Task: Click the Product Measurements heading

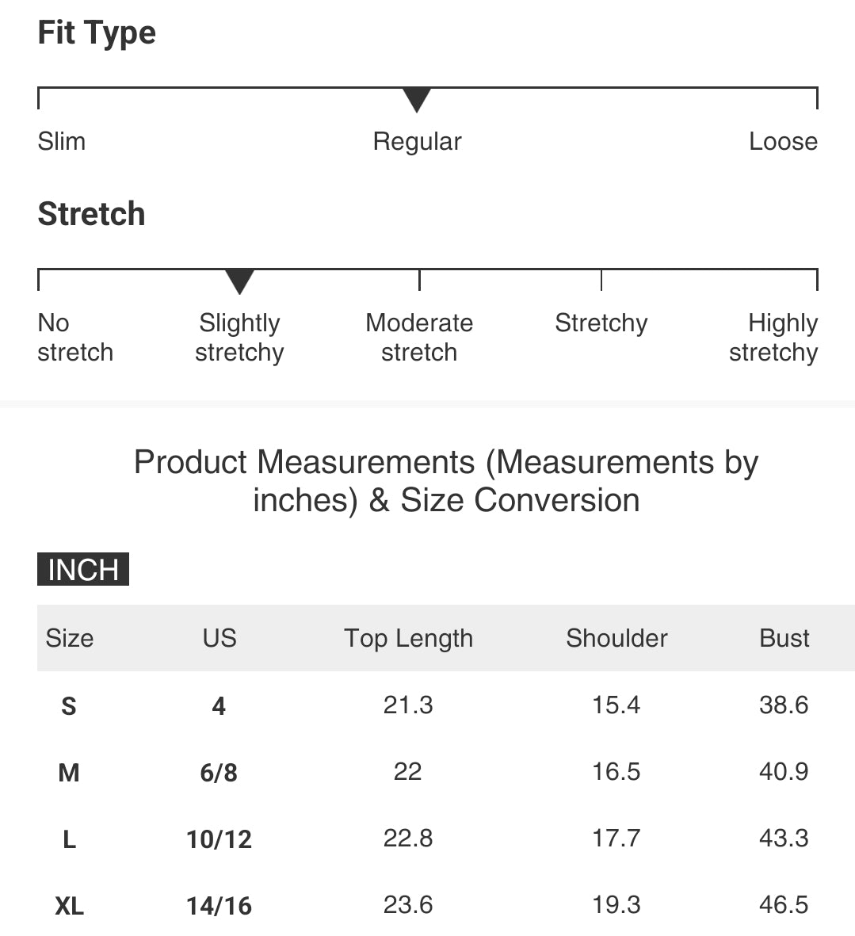Action: point(445,480)
